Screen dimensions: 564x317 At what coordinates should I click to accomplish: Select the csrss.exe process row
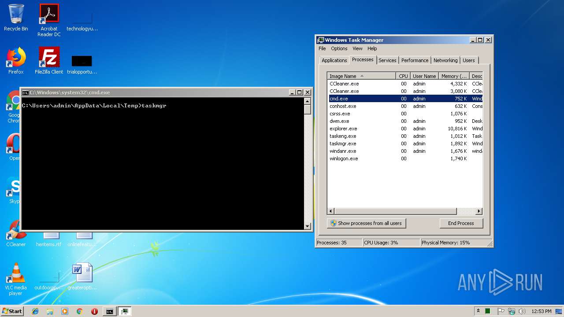point(405,114)
